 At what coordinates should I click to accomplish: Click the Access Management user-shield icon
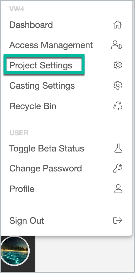pos(117,45)
